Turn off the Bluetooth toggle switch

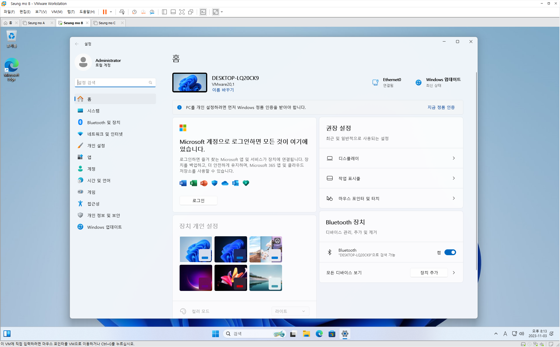450,252
